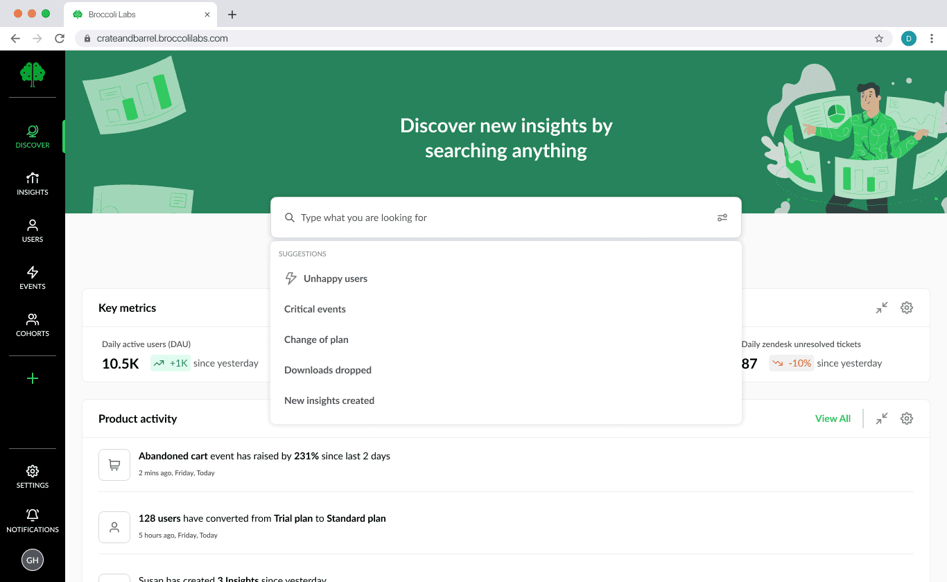Choose the Change of plan suggestion

click(x=506, y=339)
